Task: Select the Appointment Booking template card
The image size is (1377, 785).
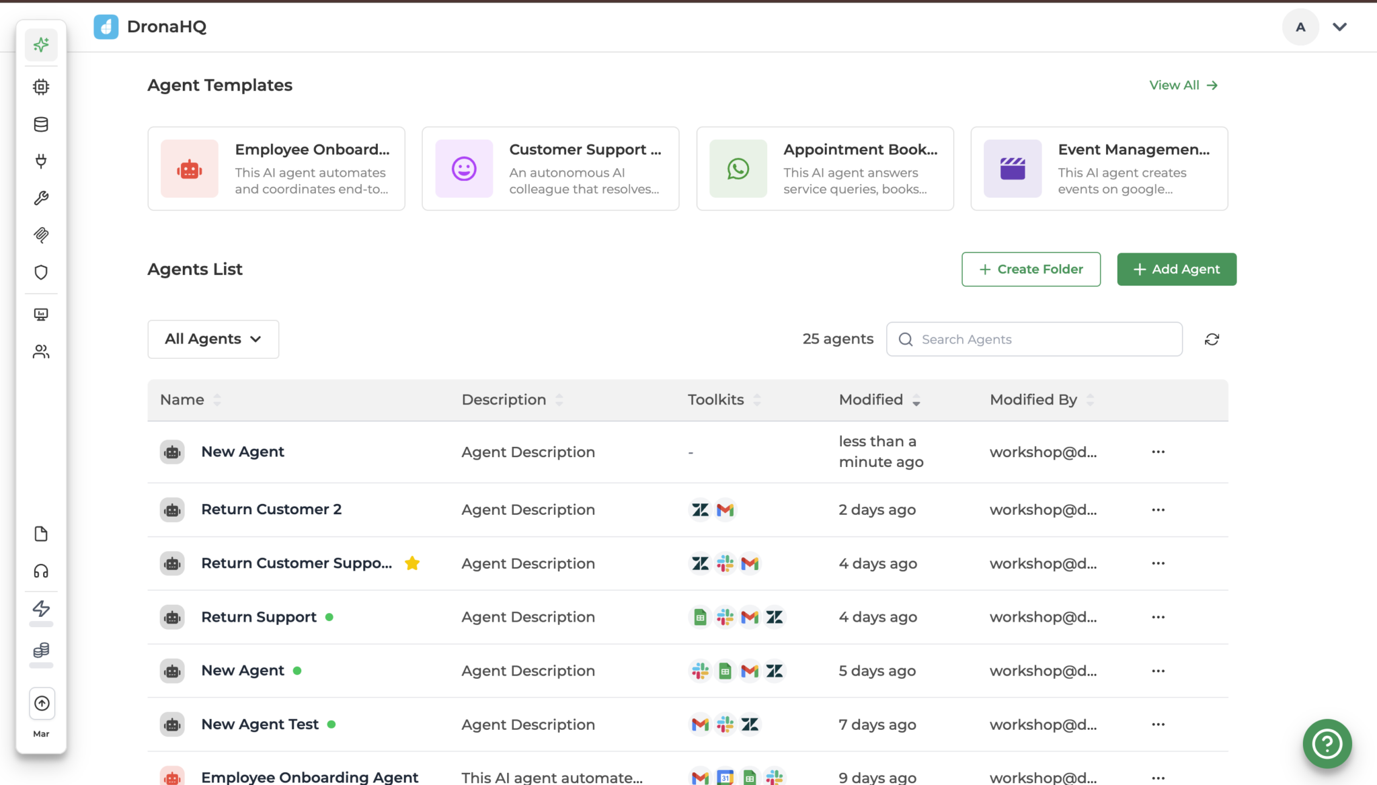Action: tap(825, 169)
